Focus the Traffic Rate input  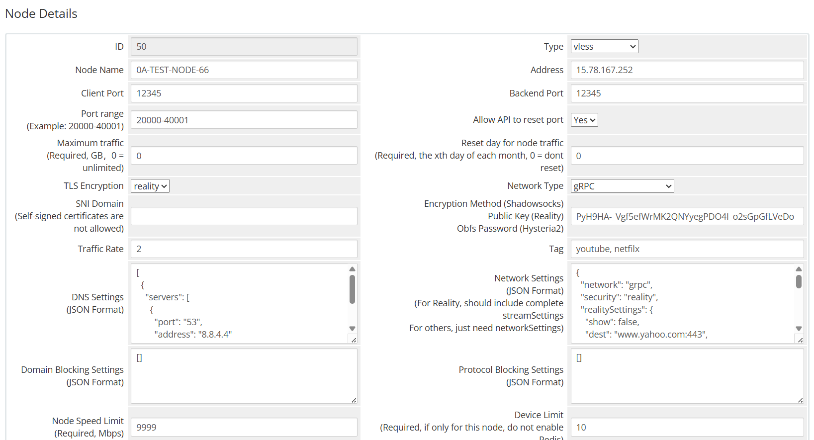[244, 249]
